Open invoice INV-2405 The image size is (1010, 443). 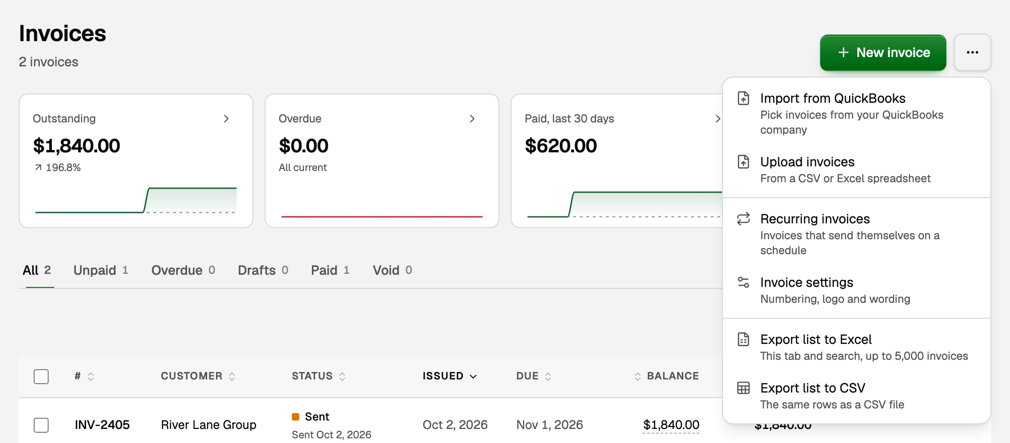pos(102,425)
